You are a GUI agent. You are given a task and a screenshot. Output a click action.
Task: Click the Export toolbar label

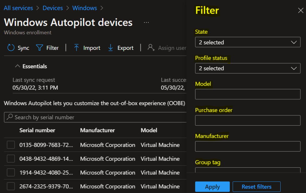point(125,48)
